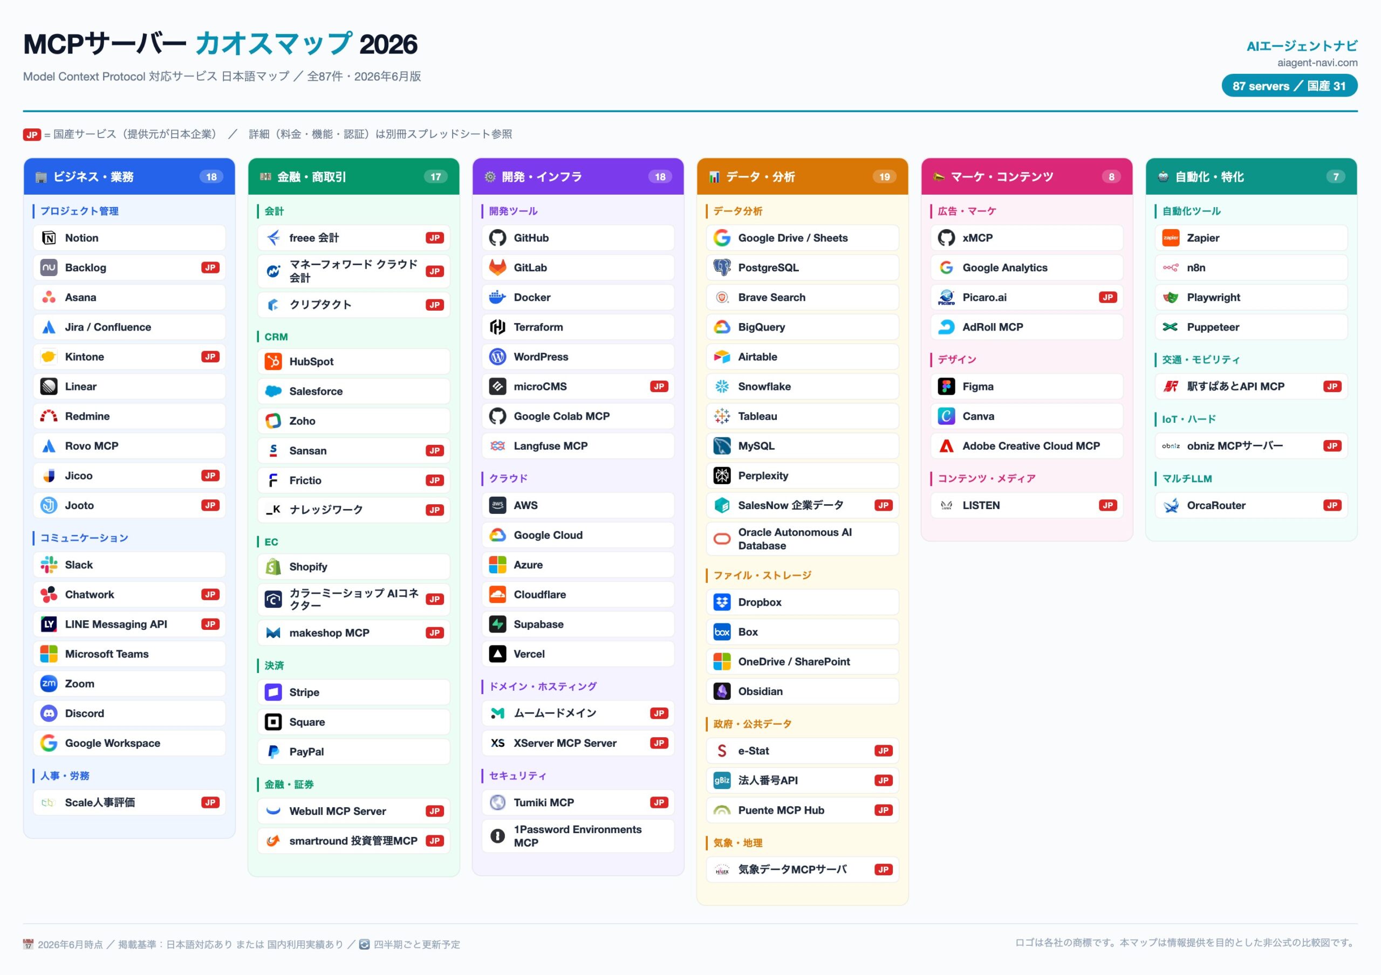This screenshot has width=1381, height=975.
Task: Select the 金融・商取引 category header
Action: pos(354,177)
